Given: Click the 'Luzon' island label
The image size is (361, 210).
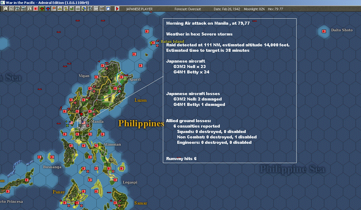Looking at the screenshot, I should point(140,100).
